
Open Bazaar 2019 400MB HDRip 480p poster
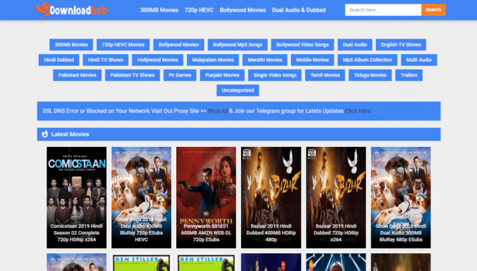click(x=271, y=197)
